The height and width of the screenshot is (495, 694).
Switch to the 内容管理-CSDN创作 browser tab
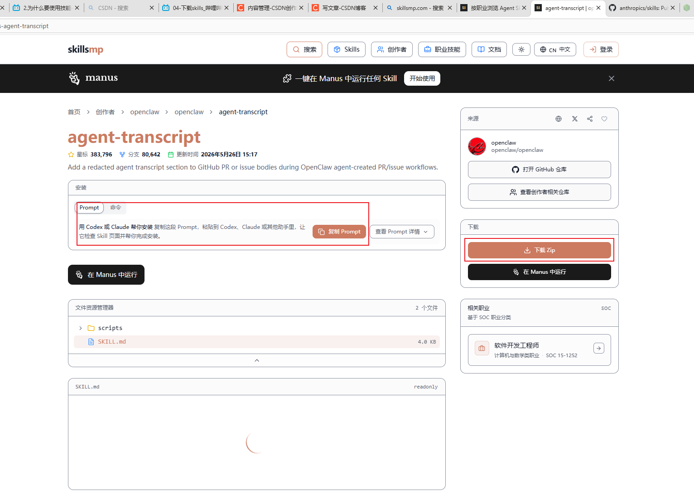[x=270, y=8]
